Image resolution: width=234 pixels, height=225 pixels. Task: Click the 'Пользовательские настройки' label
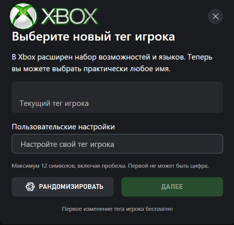tap(63, 127)
